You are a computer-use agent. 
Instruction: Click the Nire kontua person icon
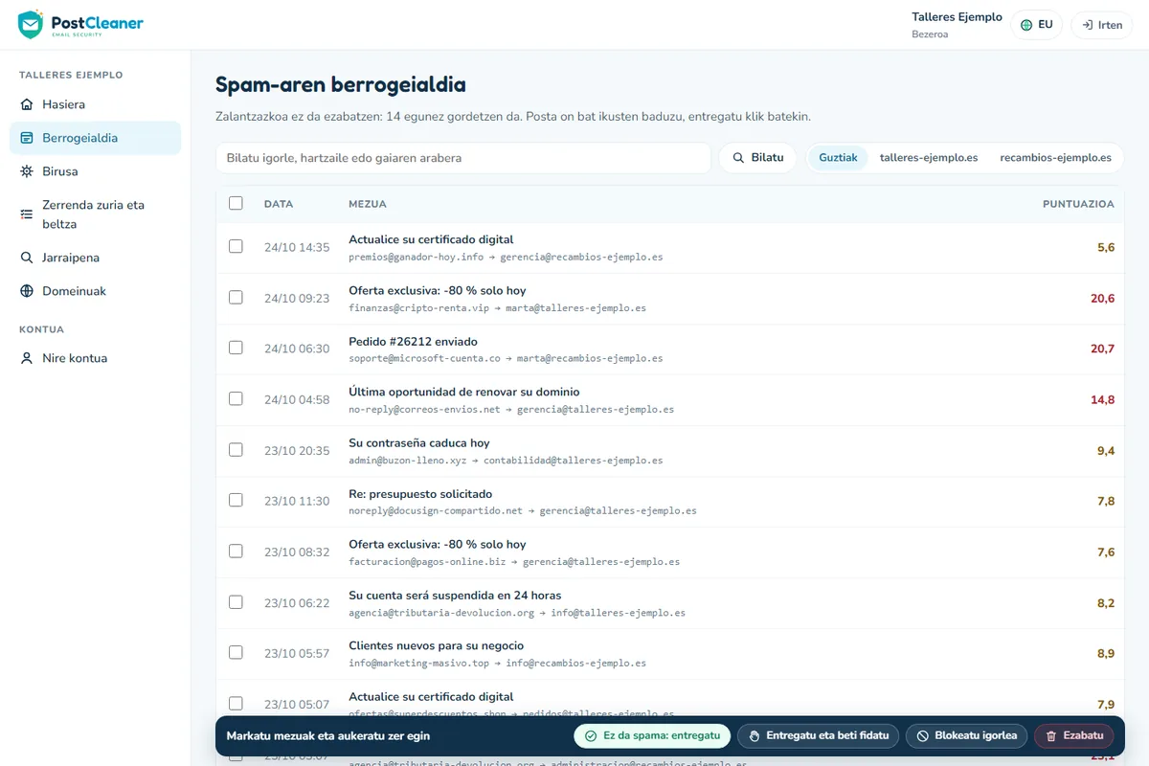27,358
